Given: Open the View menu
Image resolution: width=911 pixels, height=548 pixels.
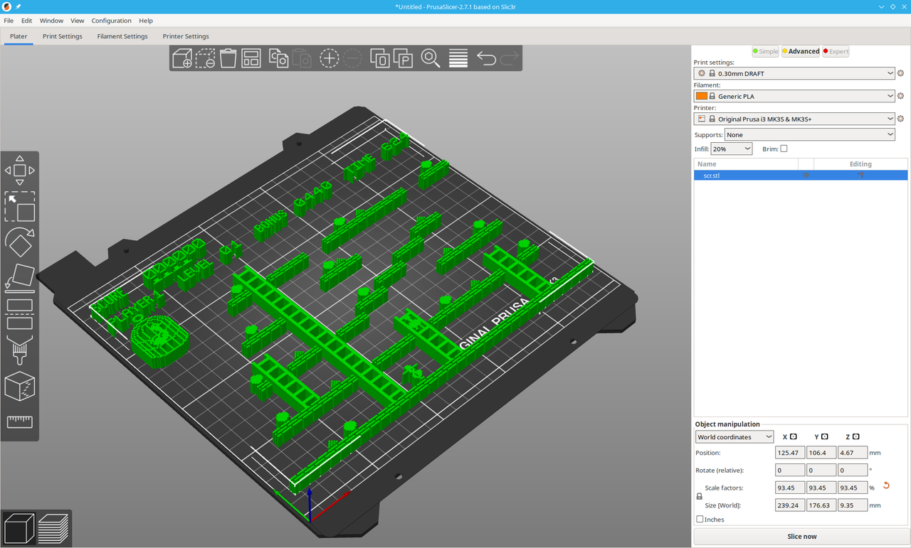Looking at the screenshot, I should [x=78, y=21].
